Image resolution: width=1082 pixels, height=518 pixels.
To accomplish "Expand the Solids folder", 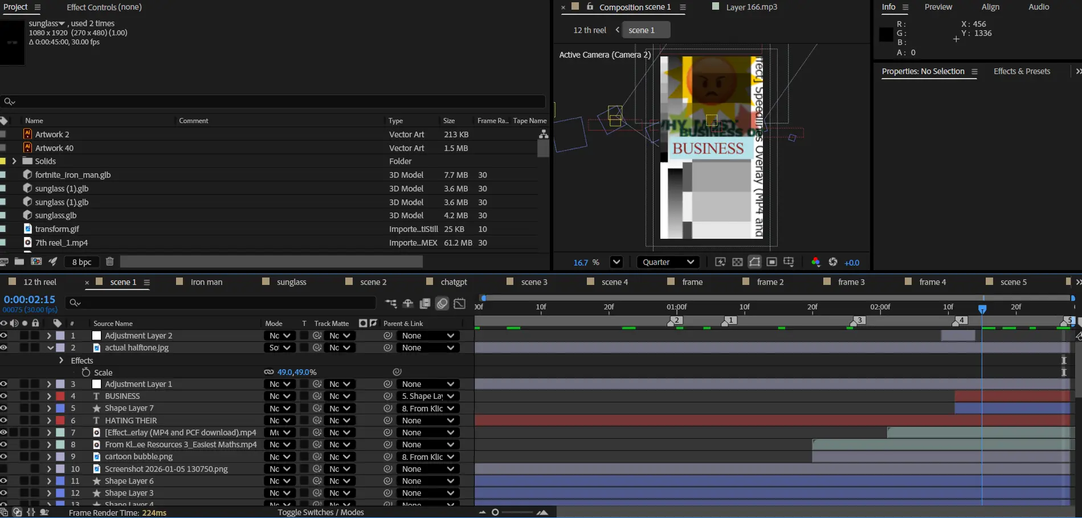I will (x=14, y=161).
